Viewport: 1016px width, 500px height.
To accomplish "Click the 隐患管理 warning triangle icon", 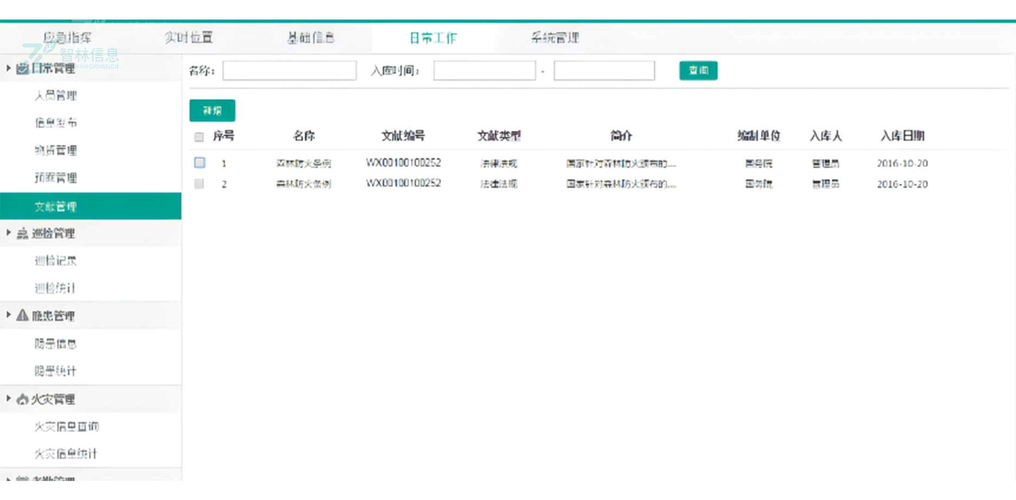I will click(22, 315).
